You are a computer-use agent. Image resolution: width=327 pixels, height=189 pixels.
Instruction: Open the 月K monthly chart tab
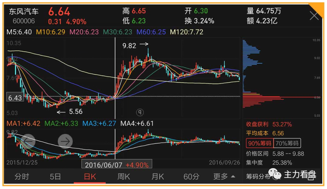pyautogui.click(x=158, y=177)
